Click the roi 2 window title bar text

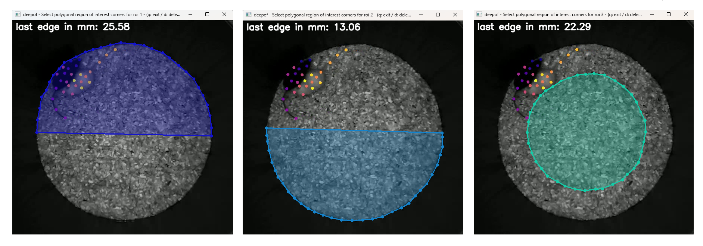[332, 15]
